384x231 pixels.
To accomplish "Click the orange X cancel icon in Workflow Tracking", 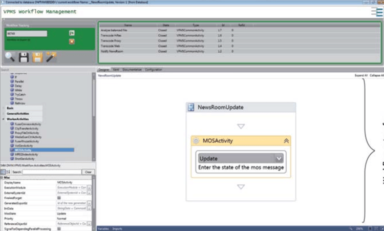I will (x=72, y=41).
